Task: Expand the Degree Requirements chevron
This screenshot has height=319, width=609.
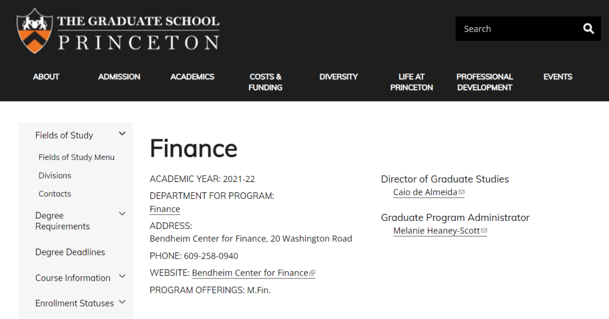Action: click(122, 214)
